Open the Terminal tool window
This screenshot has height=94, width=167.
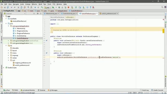[41, 90]
